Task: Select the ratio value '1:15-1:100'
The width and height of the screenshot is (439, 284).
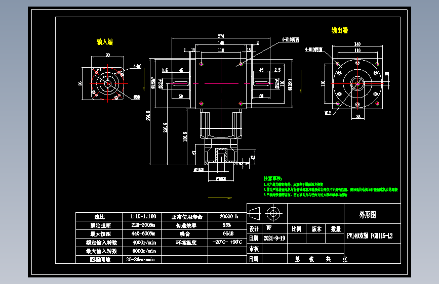Action: 143,217
